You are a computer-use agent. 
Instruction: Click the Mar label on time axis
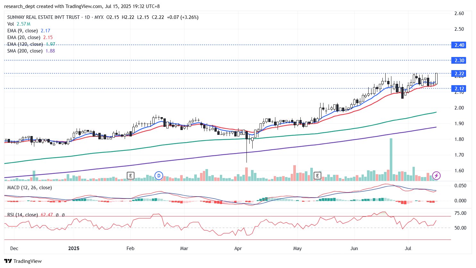184,248
